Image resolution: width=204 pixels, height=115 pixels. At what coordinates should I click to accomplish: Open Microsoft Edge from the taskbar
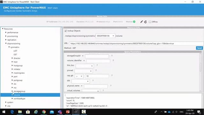pos(12,112)
